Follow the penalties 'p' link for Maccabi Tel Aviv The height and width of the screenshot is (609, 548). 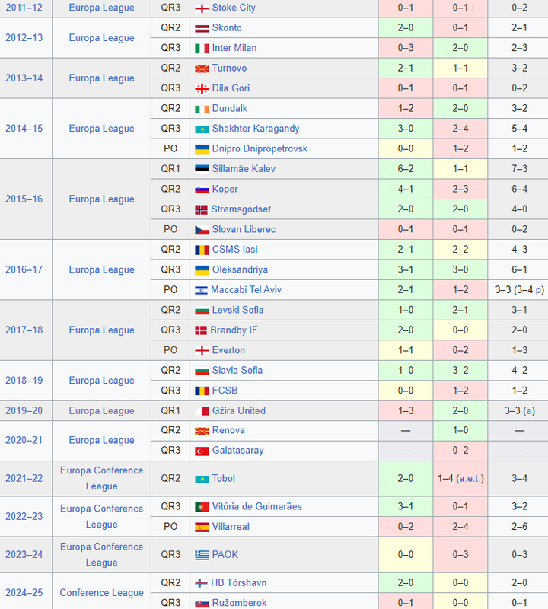tap(539, 290)
